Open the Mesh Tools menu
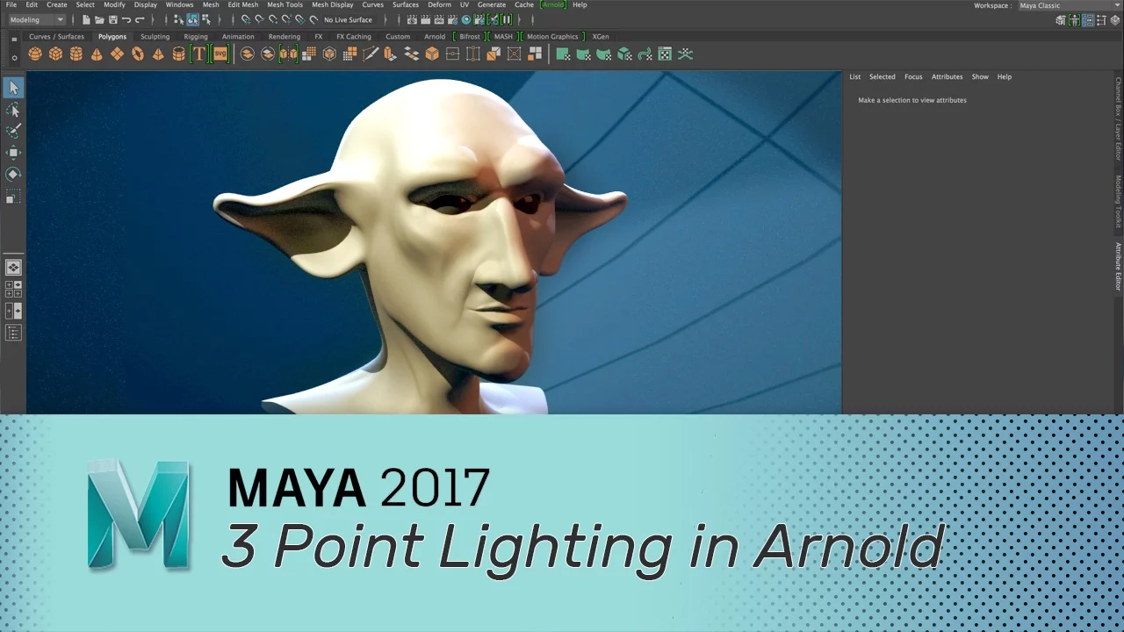1124x632 pixels. point(285,4)
